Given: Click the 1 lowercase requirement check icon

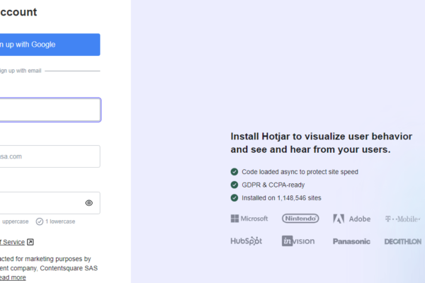Looking at the screenshot, I should point(40,221).
